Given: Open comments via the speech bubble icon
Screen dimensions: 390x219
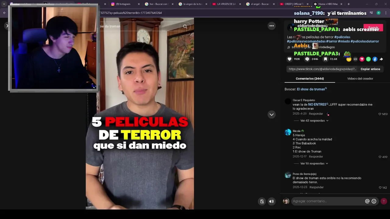Looking at the screenshot, I should pyautogui.click(x=307, y=59).
